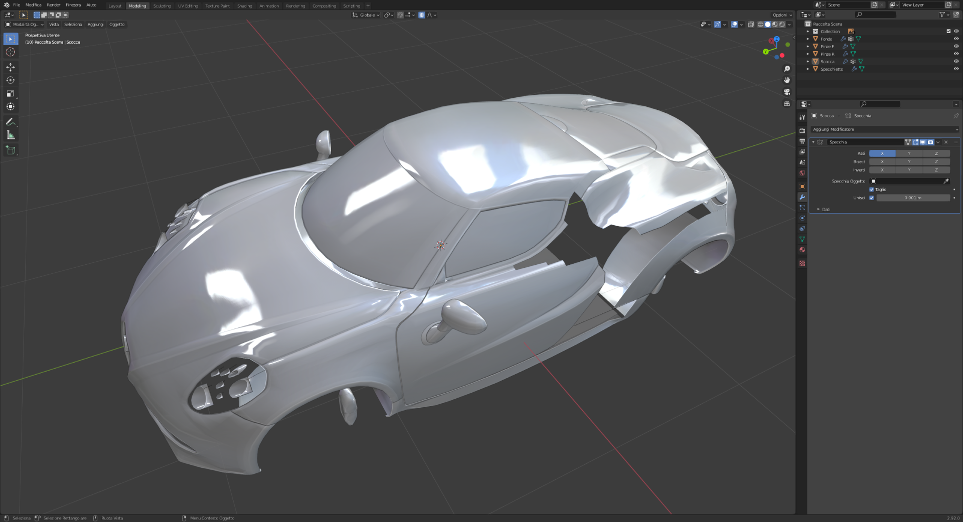Open the World properties tab
This screenshot has height=522, width=963.
(x=802, y=173)
